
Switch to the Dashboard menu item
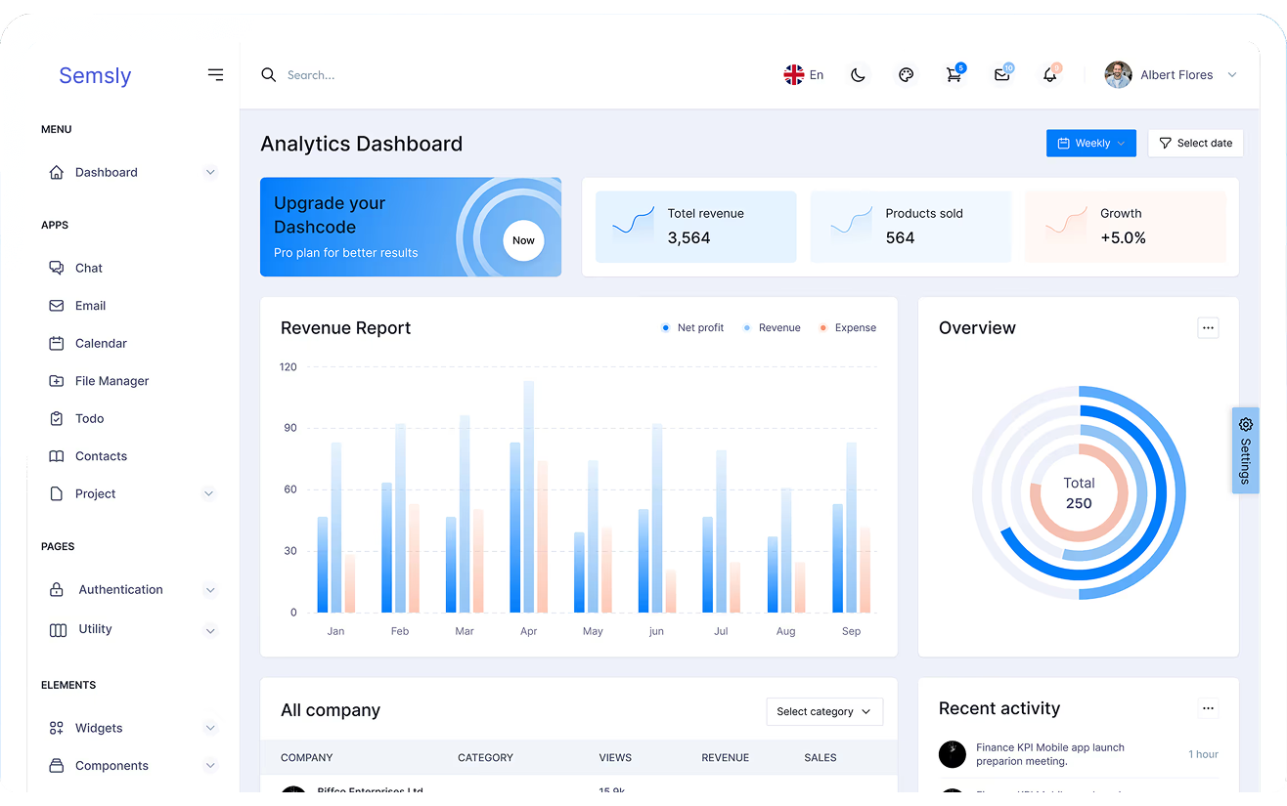(x=106, y=172)
